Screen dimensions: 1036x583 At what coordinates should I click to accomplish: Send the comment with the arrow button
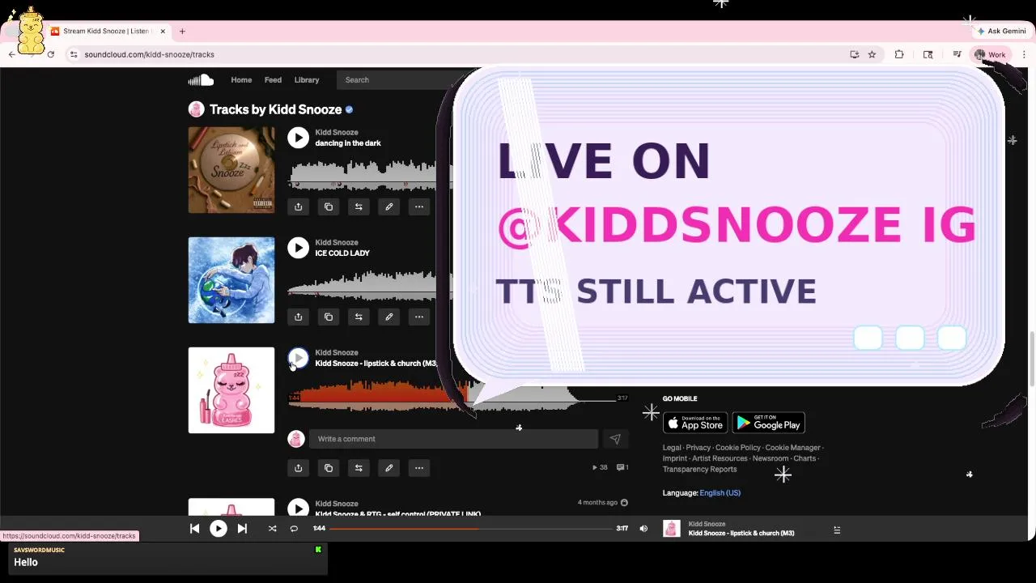coord(615,439)
